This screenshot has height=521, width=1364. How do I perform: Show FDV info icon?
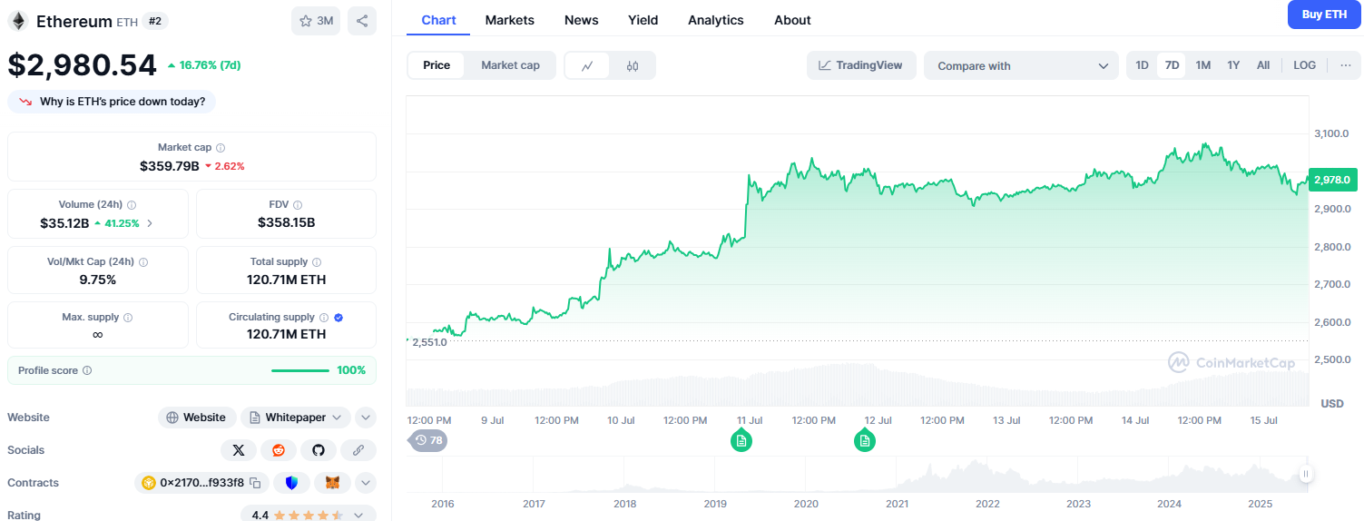(x=298, y=205)
